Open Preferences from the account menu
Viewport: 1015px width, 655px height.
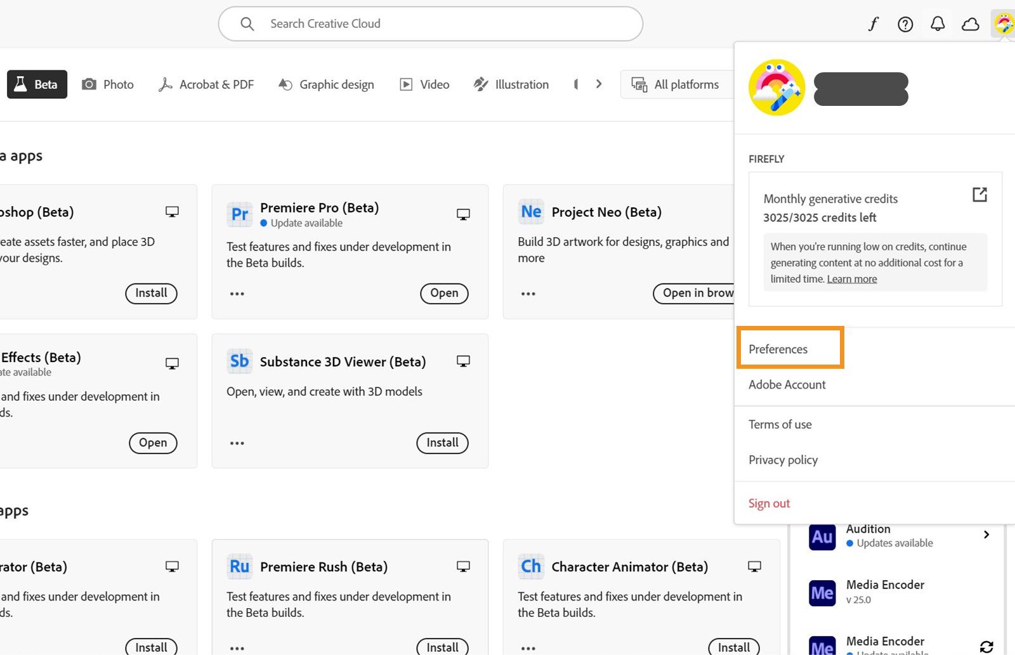[x=778, y=349]
